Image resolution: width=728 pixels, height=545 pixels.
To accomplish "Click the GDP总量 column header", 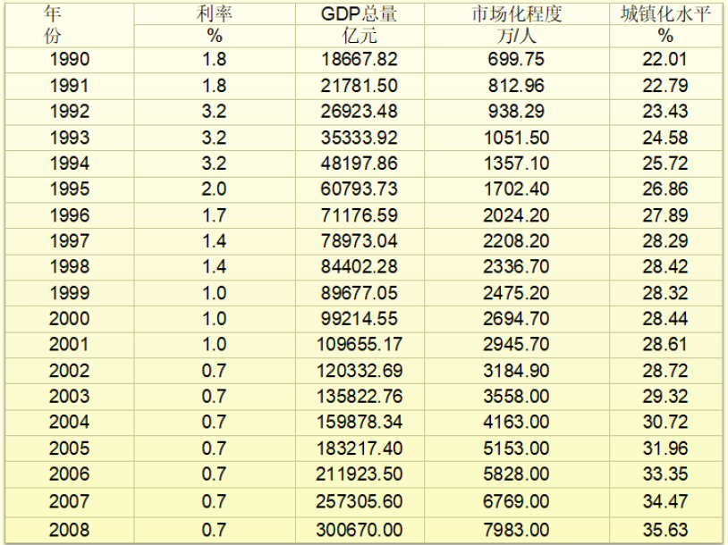I will tap(359, 14).
